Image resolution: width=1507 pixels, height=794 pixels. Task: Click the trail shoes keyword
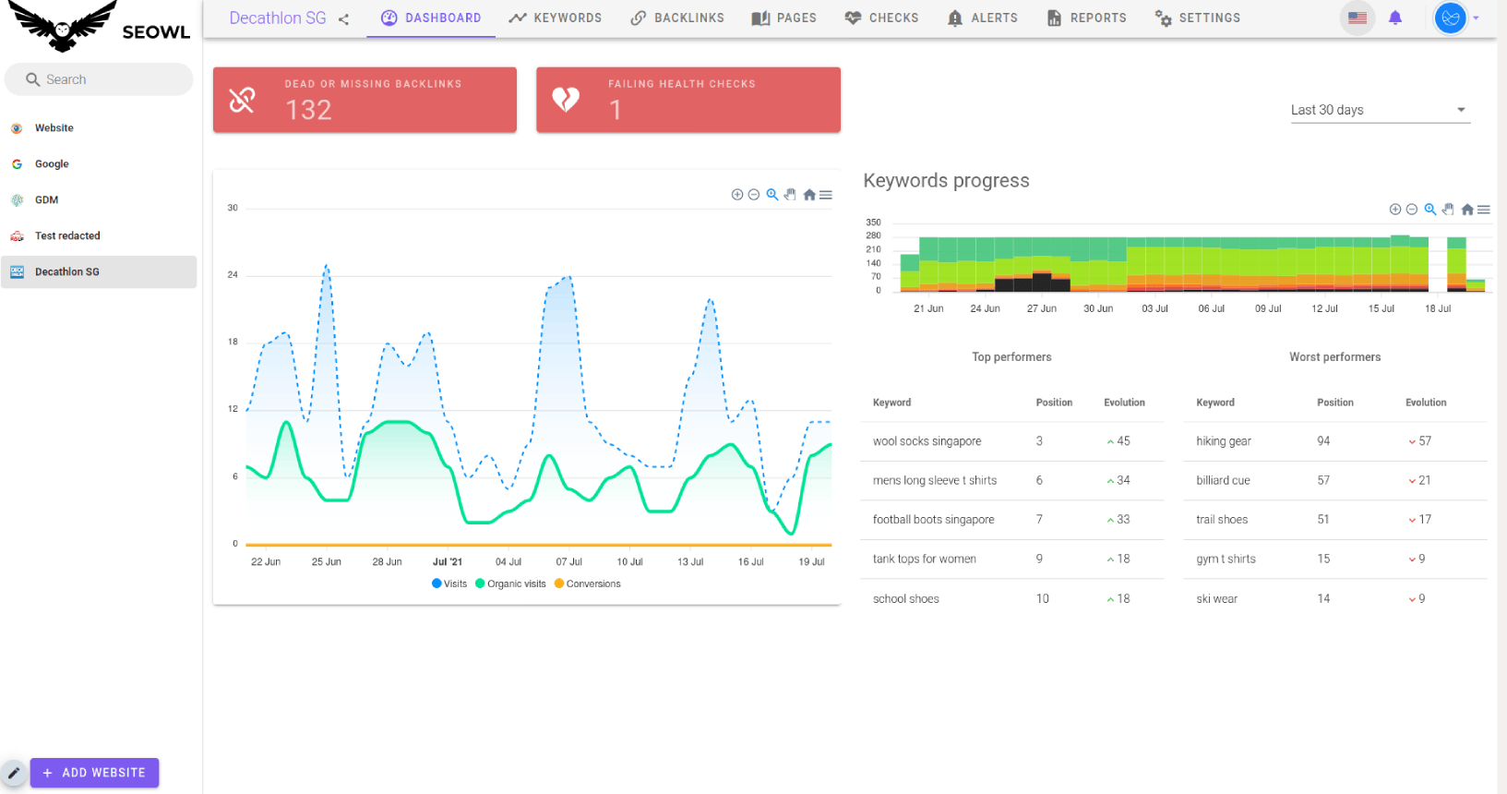(1222, 520)
